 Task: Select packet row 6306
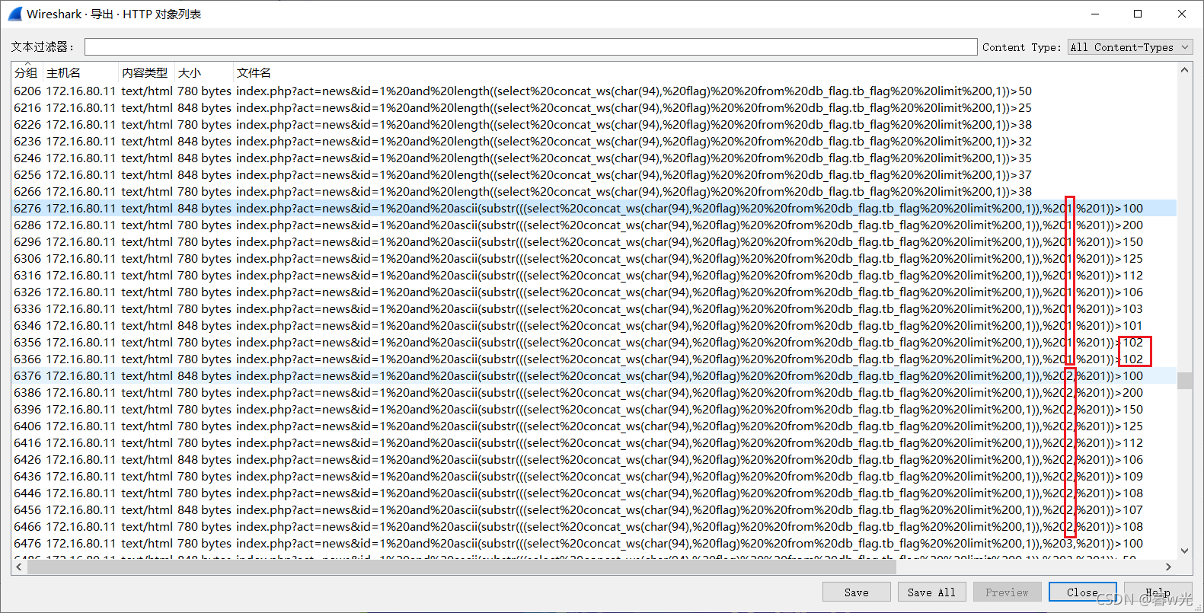(594, 258)
